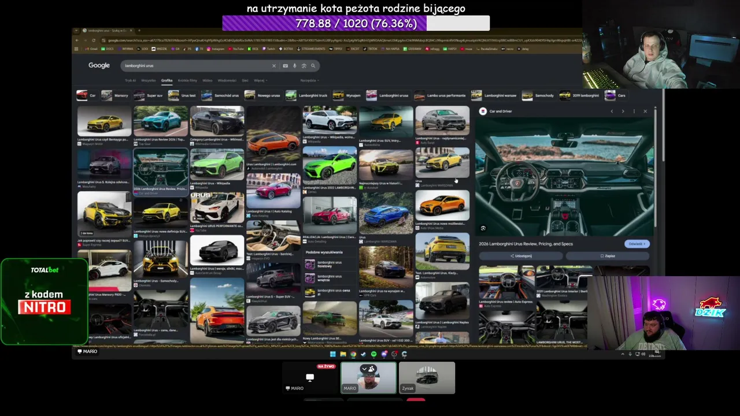Search by image with the Lens icon

[304, 66]
